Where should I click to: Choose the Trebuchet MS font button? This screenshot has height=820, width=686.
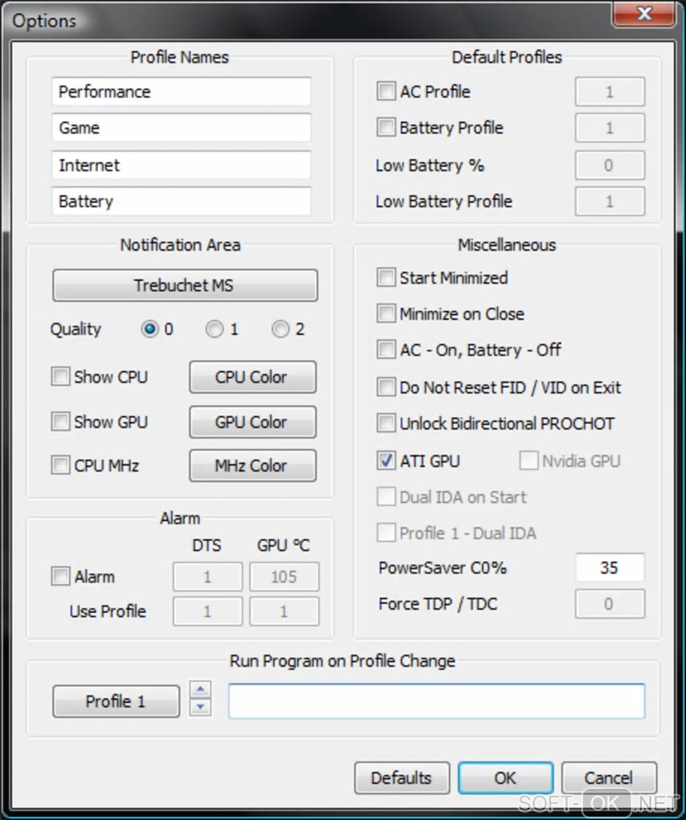pos(185,285)
